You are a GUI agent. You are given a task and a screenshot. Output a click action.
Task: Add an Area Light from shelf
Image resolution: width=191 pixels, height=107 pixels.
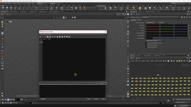coord(115,8)
